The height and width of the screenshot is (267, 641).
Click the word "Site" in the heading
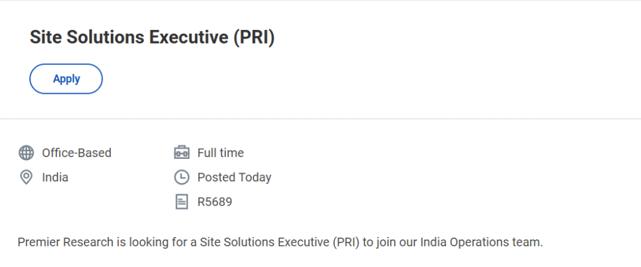[42, 38]
